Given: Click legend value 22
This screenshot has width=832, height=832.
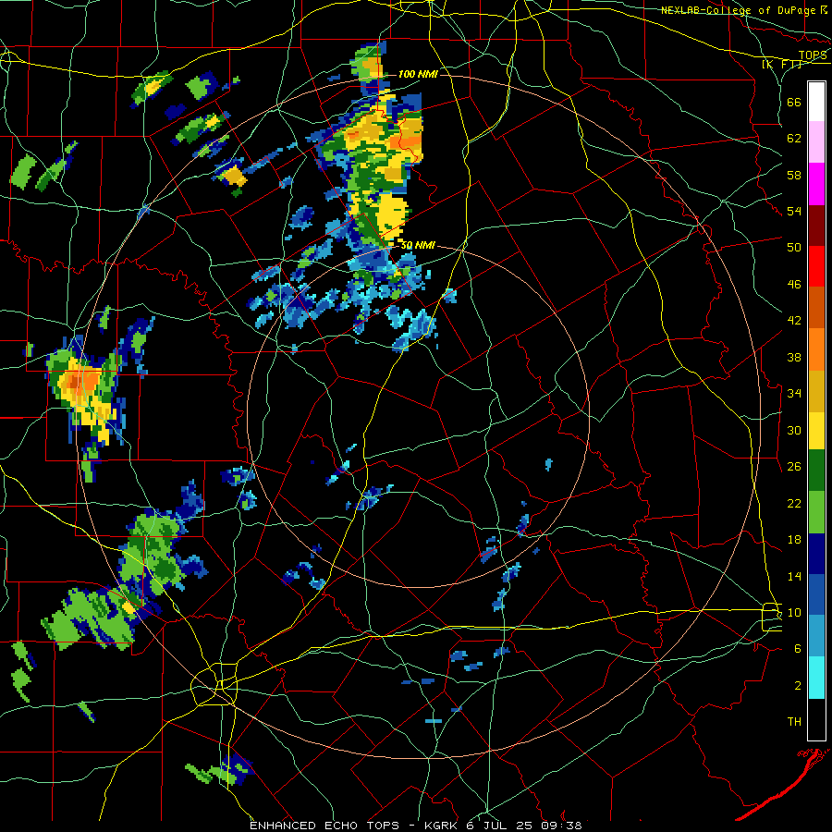Looking at the screenshot, I should point(794,503).
